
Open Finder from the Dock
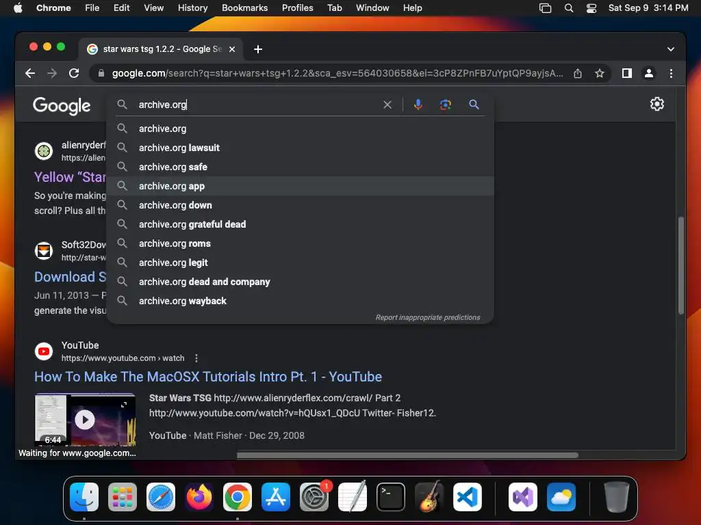[x=84, y=497]
